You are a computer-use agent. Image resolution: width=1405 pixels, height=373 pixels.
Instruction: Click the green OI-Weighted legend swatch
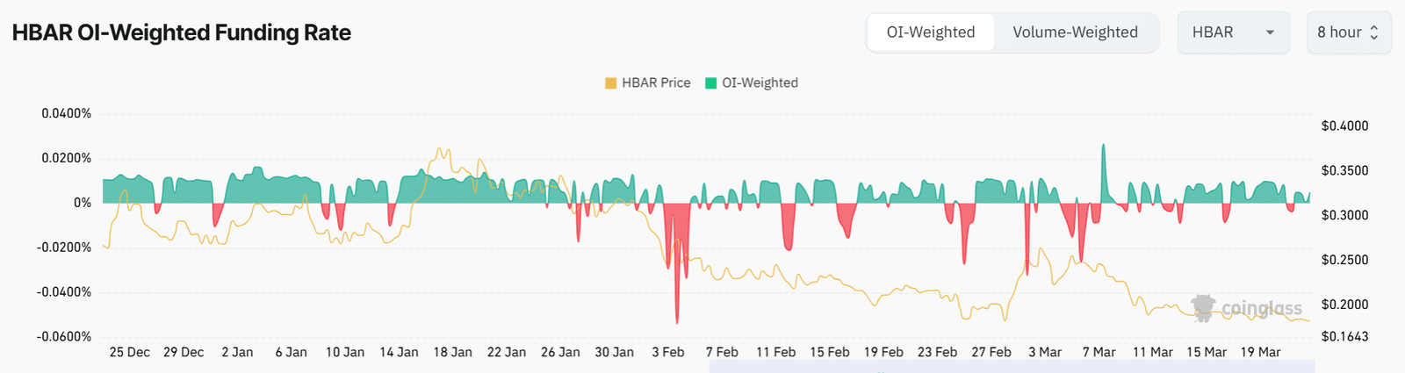coord(711,83)
